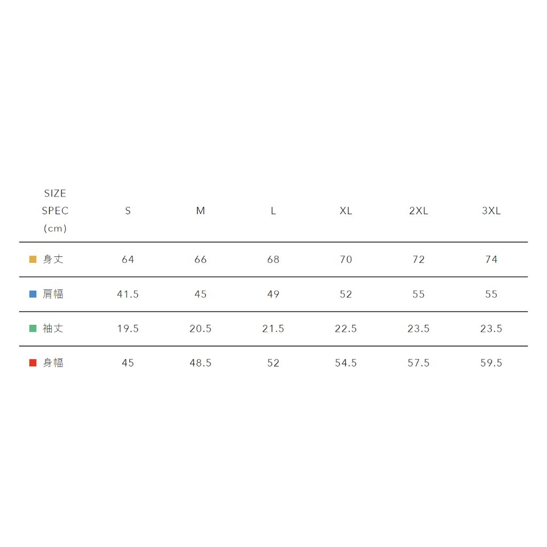Click the 身丈 value 74 for 3XL

pyautogui.click(x=491, y=260)
